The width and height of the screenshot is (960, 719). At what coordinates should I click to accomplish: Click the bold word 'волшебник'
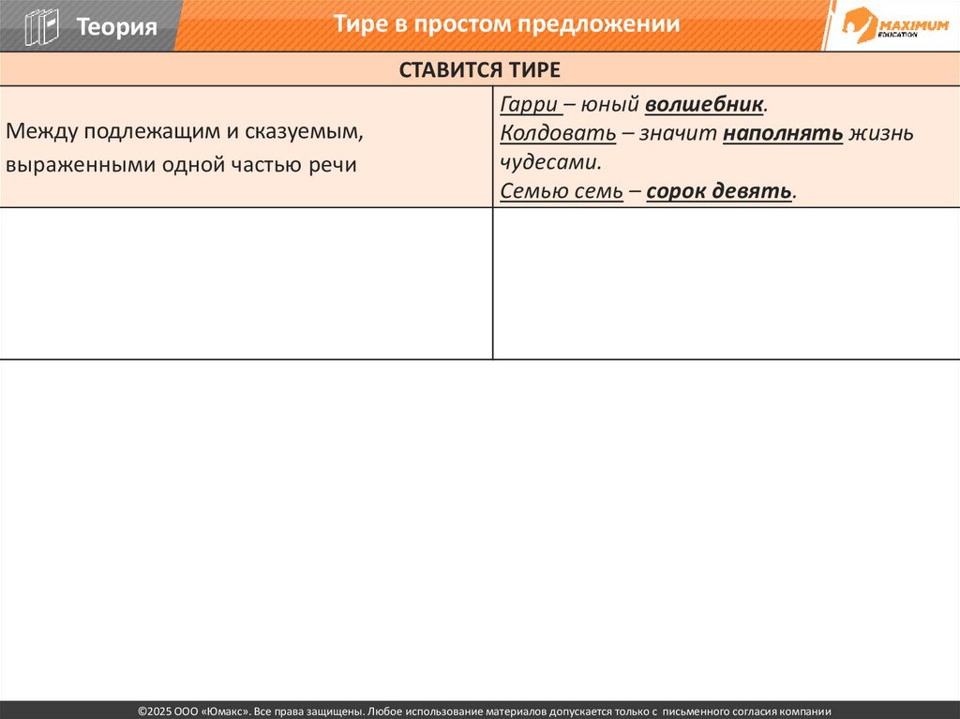(x=704, y=105)
